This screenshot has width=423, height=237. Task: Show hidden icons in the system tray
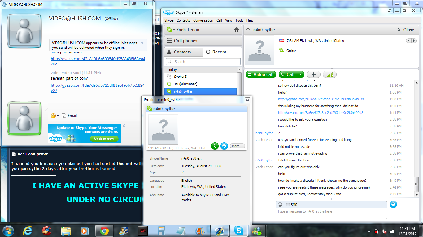pos(369,231)
